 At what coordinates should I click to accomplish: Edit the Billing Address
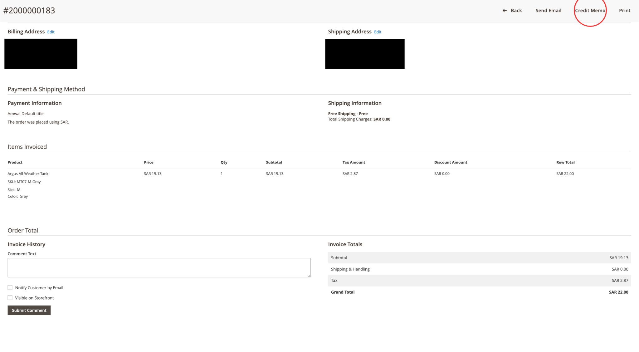(x=51, y=32)
